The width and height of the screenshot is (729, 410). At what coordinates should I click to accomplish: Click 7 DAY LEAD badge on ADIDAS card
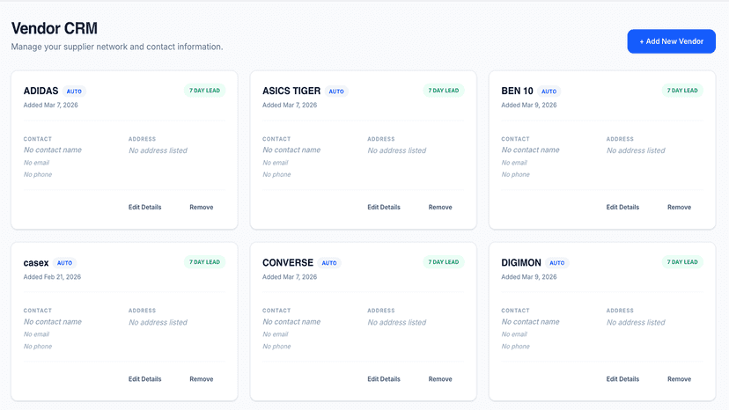point(204,90)
